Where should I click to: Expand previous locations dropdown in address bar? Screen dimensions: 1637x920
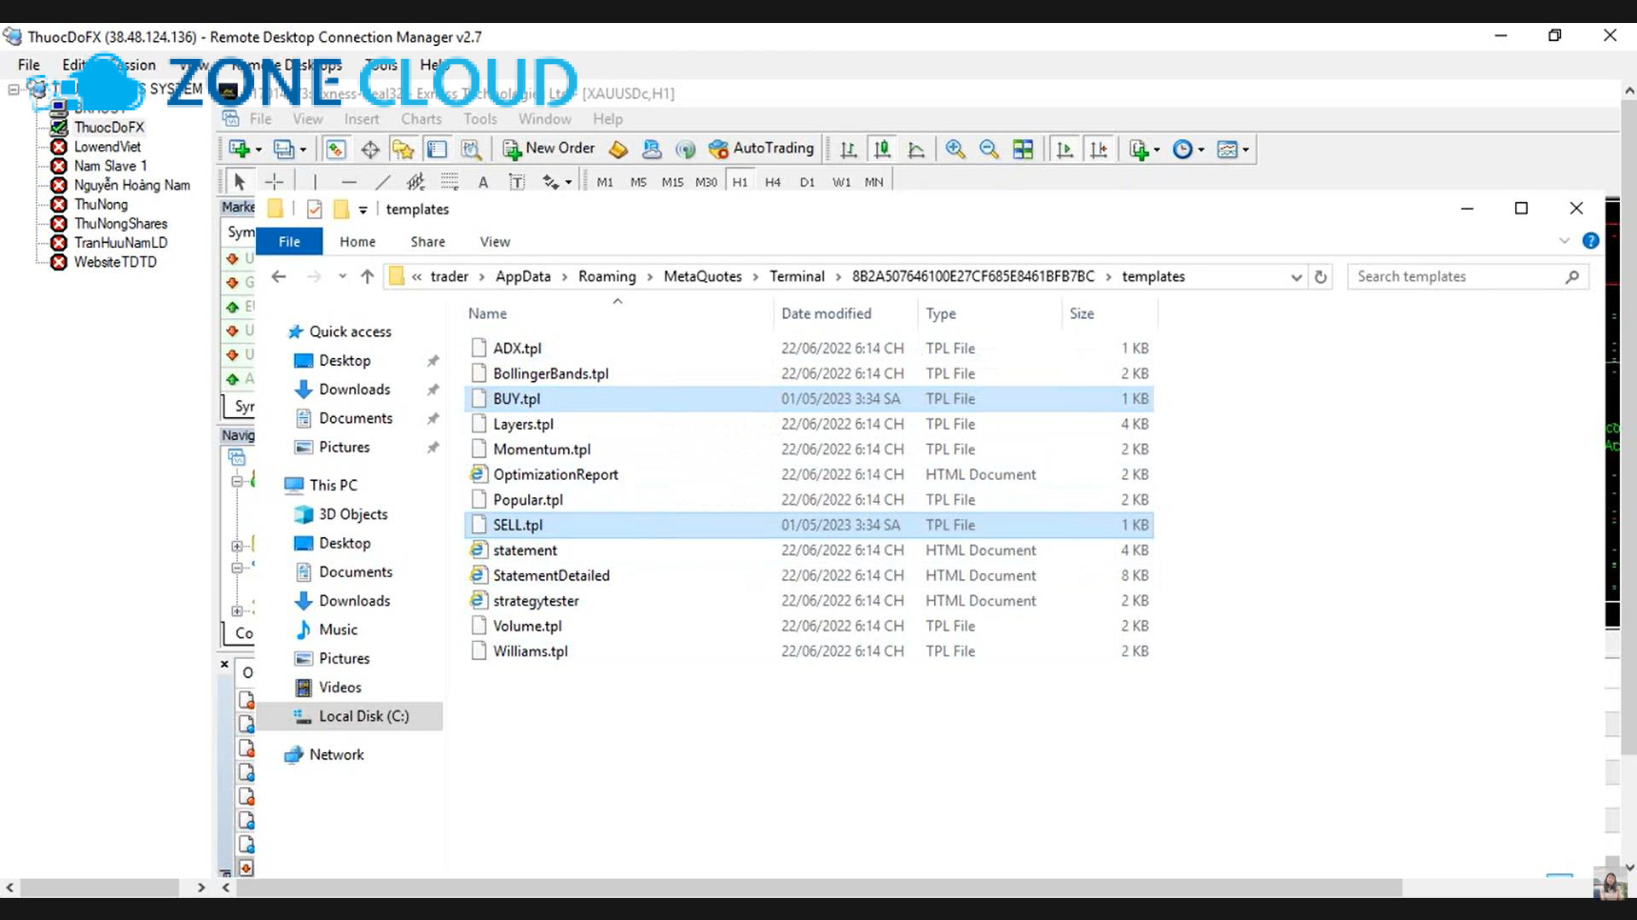[342, 276]
